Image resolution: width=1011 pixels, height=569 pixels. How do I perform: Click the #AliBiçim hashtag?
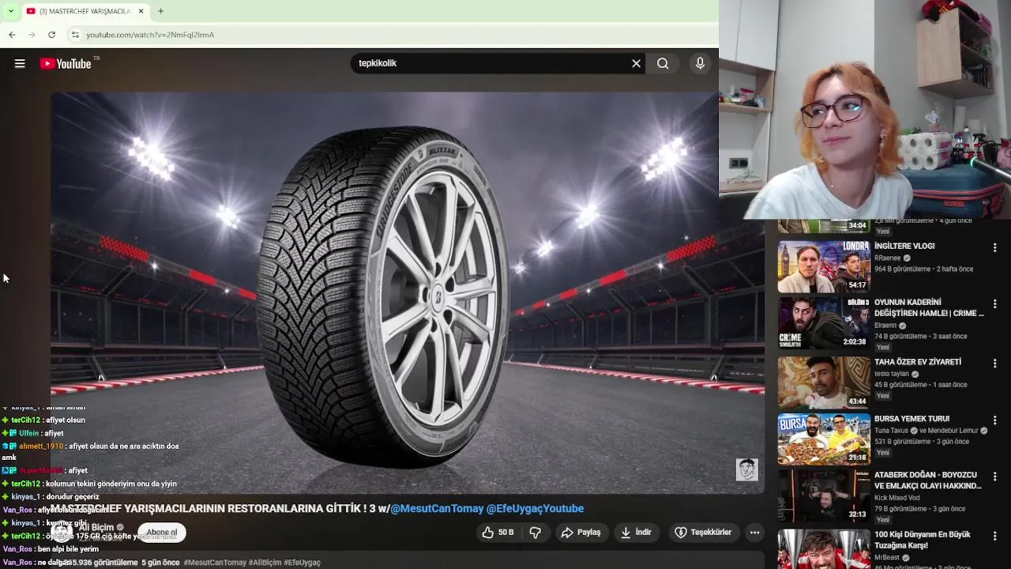[265, 563]
